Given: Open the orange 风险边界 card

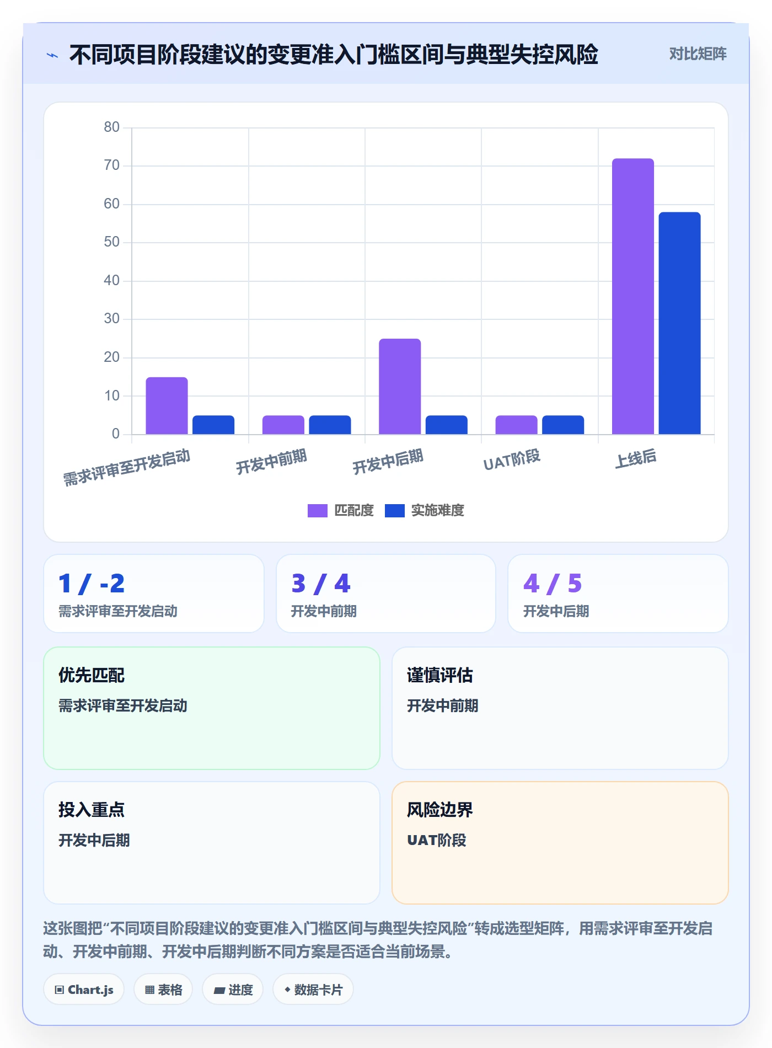Looking at the screenshot, I should [560, 843].
